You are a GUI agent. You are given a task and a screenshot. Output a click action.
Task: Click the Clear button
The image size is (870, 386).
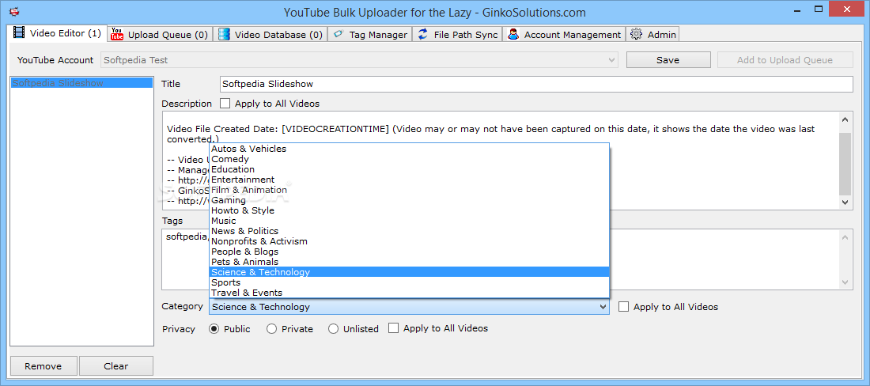coord(116,366)
